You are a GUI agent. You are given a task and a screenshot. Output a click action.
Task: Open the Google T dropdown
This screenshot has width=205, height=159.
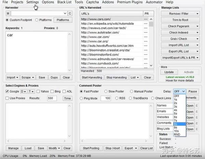[31, 91]
